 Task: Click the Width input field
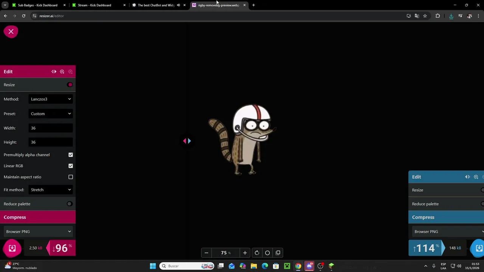point(51,128)
